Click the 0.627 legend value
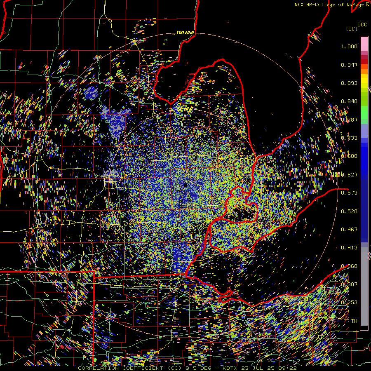The height and width of the screenshot is (371, 371). 349,175
